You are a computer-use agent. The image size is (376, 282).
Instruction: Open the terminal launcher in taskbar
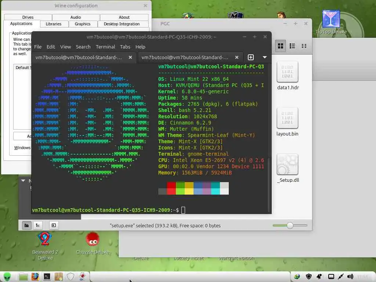point(47,277)
